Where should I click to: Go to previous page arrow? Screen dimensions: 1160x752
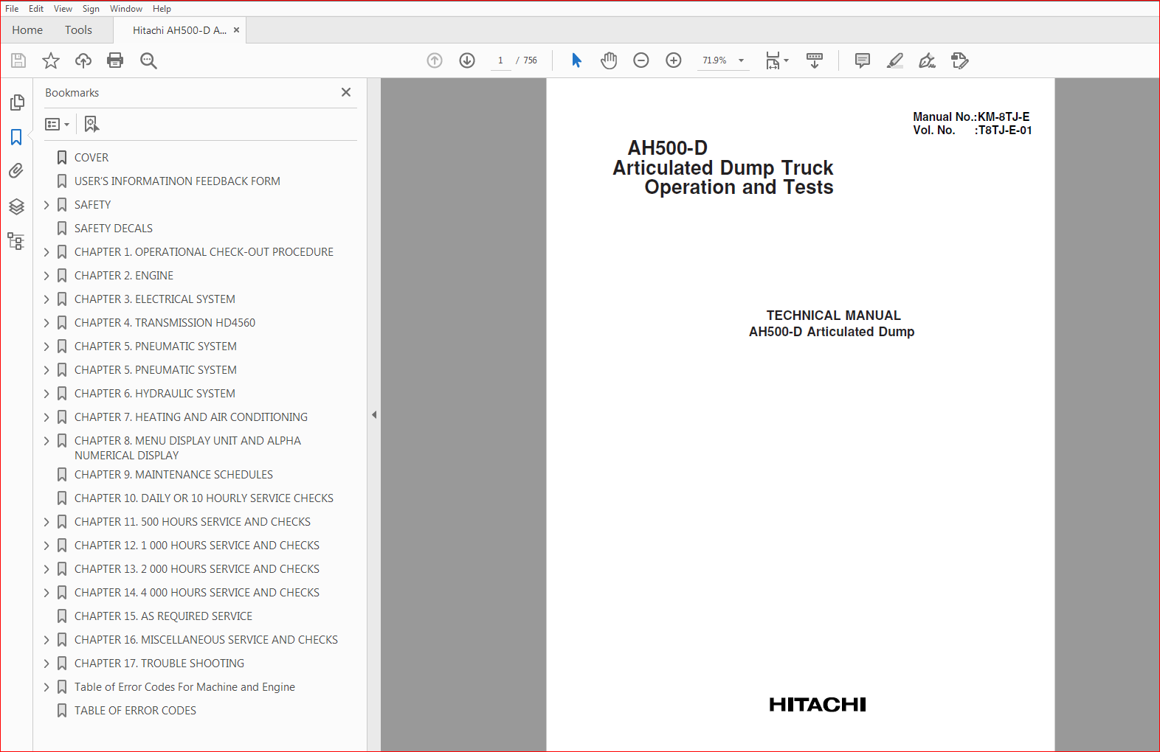coord(435,60)
